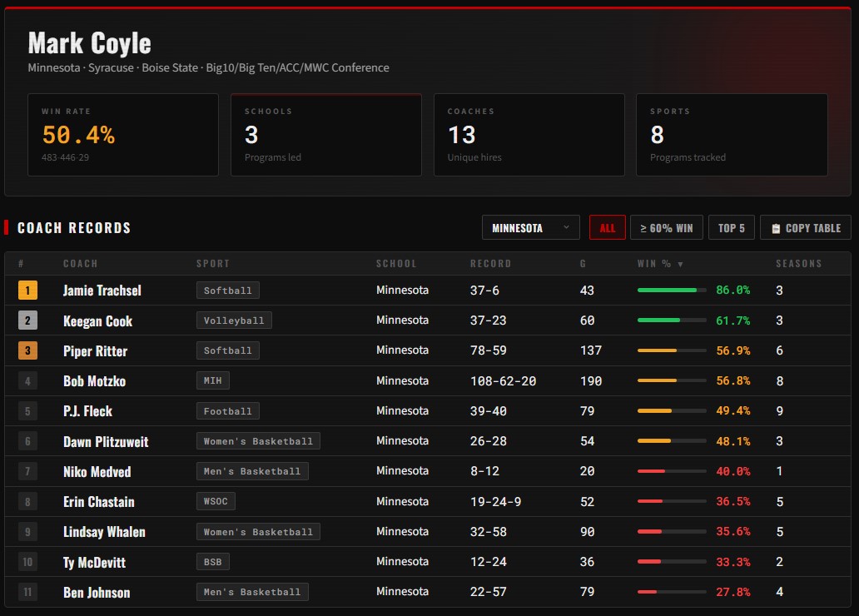The width and height of the screenshot is (859, 616).
Task: Open the WIN RATE 50.4% stat card
Action: [x=123, y=135]
